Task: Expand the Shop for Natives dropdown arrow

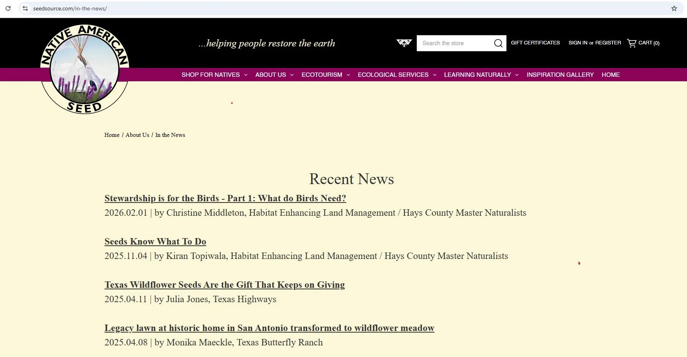Action: tap(246, 75)
